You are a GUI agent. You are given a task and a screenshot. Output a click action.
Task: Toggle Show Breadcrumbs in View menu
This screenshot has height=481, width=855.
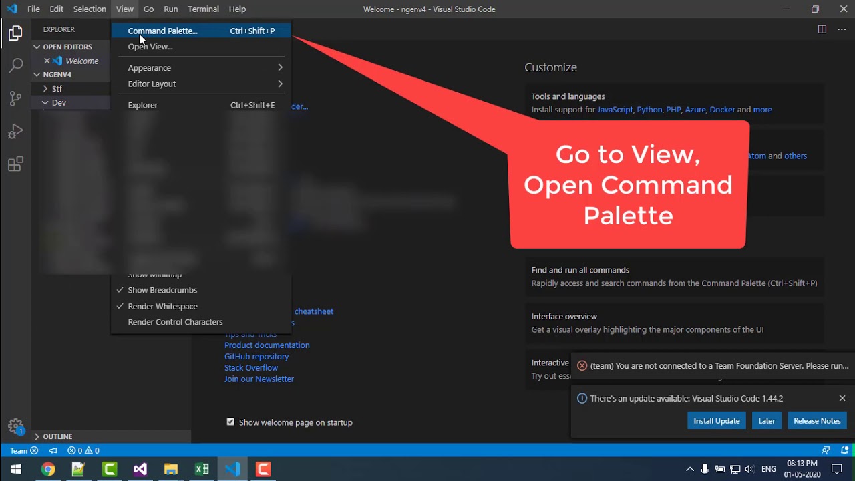(x=202, y=290)
